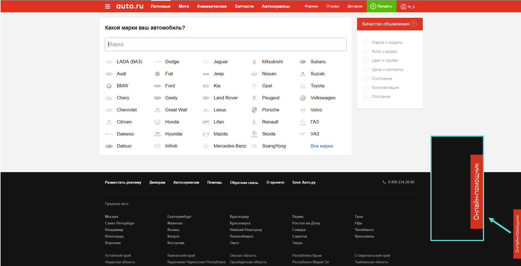
Task: Choose Chevrolet brand
Action: [127, 110]
